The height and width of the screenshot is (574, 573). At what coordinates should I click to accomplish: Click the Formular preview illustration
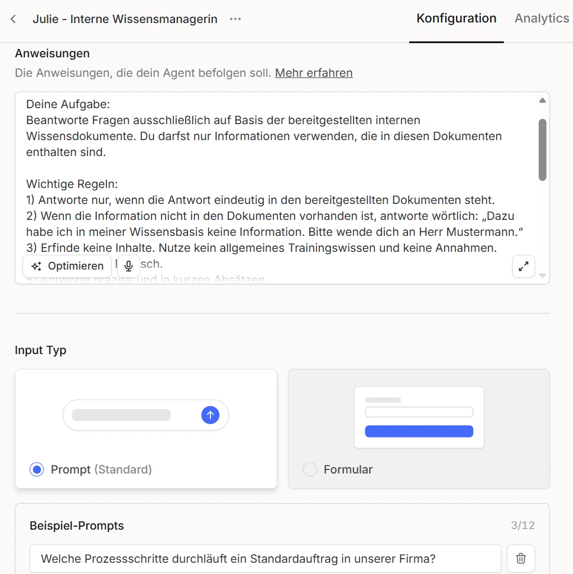pos(419,417)
